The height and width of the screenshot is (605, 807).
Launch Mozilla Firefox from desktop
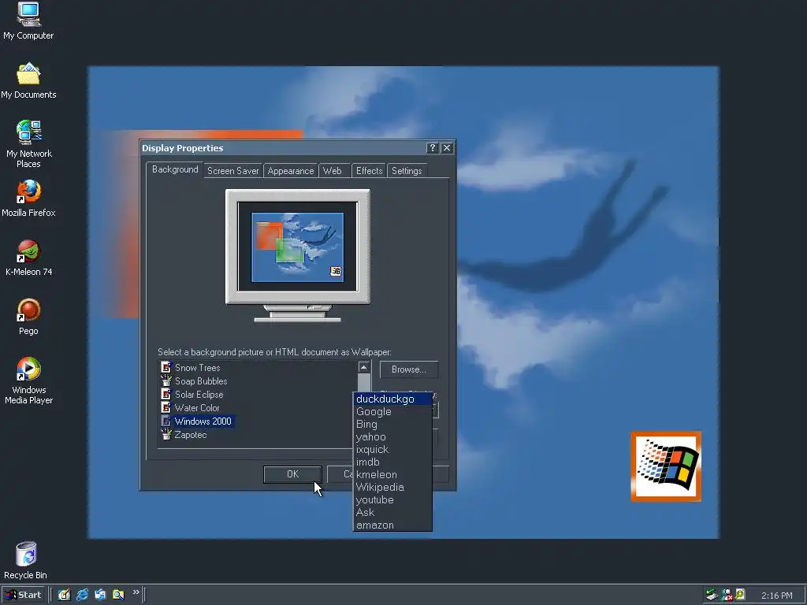(28, 198)
